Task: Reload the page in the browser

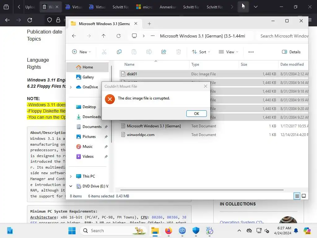Action: click(x=30, y=20)
